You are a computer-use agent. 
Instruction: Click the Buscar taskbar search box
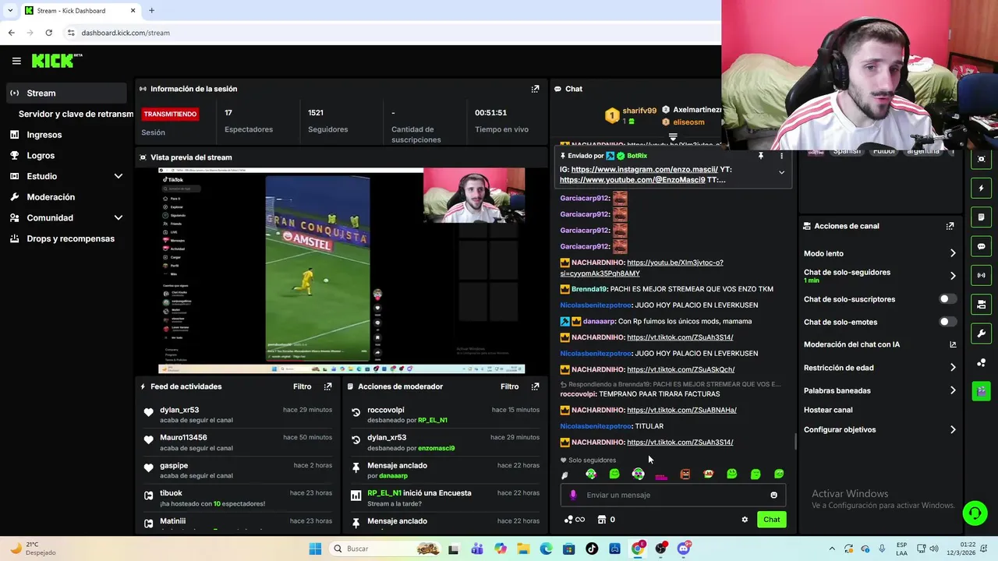(x=385, y=549)
